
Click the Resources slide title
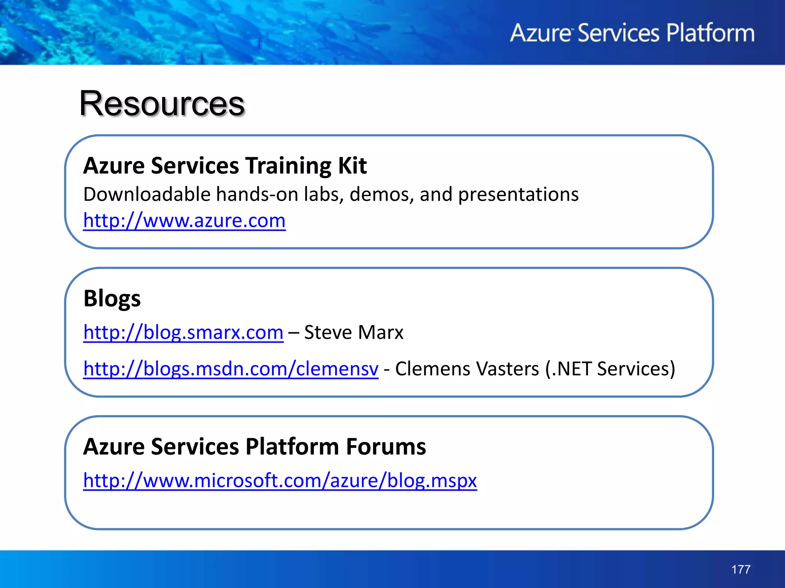pos(162,103)
